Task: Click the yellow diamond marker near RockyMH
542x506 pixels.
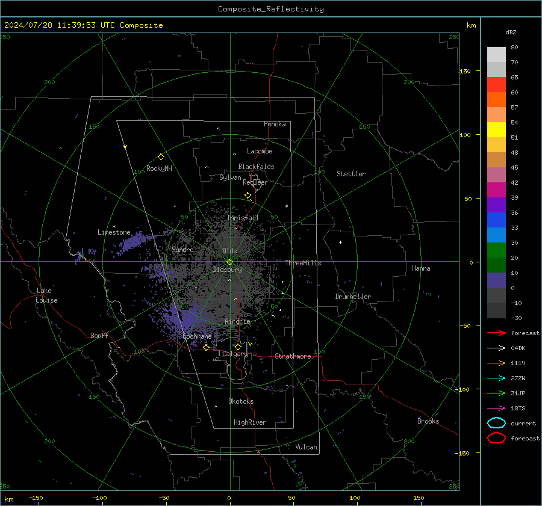Action: tap(161, 157)
